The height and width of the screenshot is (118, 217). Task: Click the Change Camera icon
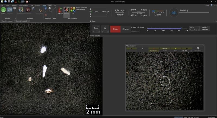pyautogui.click(x=198, y=48)
